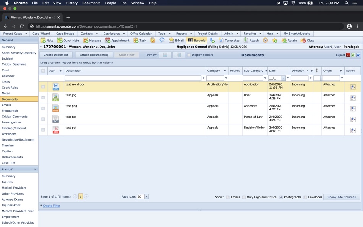The width and height of the screenshot is (363, 227).
Task: Export documents to Word
Action: click(358, 55)
